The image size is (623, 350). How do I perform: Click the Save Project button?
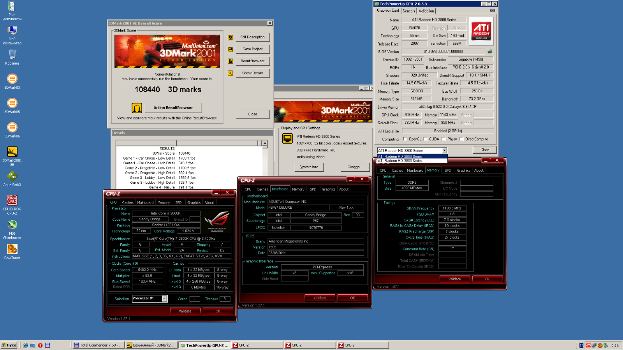tap(252, 49)
